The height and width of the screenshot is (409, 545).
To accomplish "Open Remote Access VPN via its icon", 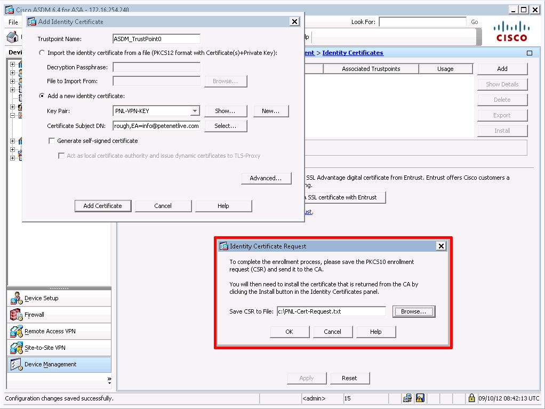I will pyautogui.click(x=16, y=331).
